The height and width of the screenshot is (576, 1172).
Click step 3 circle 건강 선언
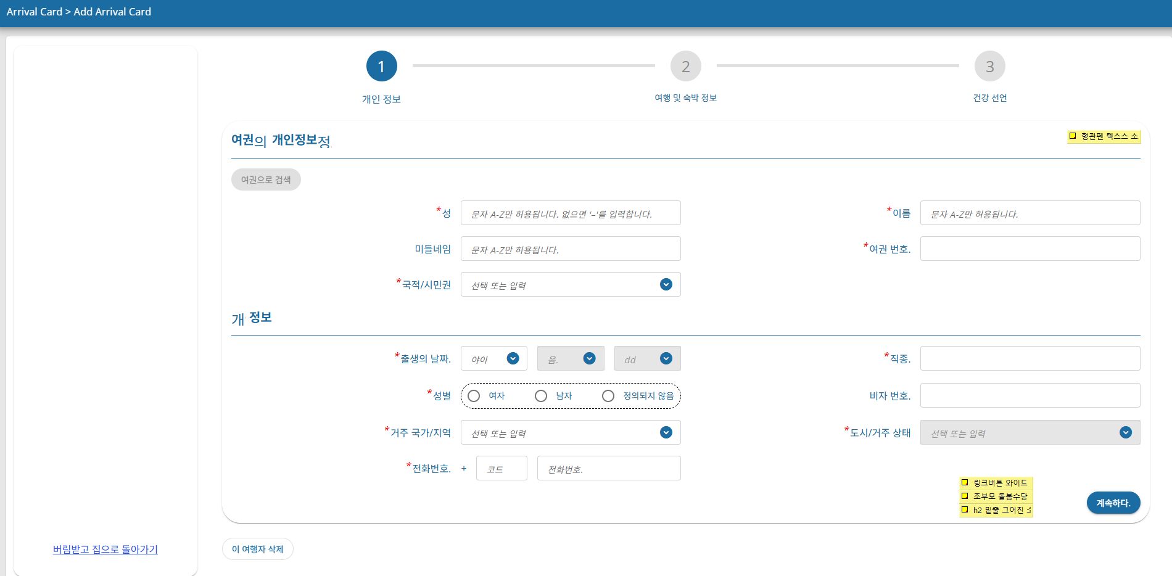click(989, 67)
